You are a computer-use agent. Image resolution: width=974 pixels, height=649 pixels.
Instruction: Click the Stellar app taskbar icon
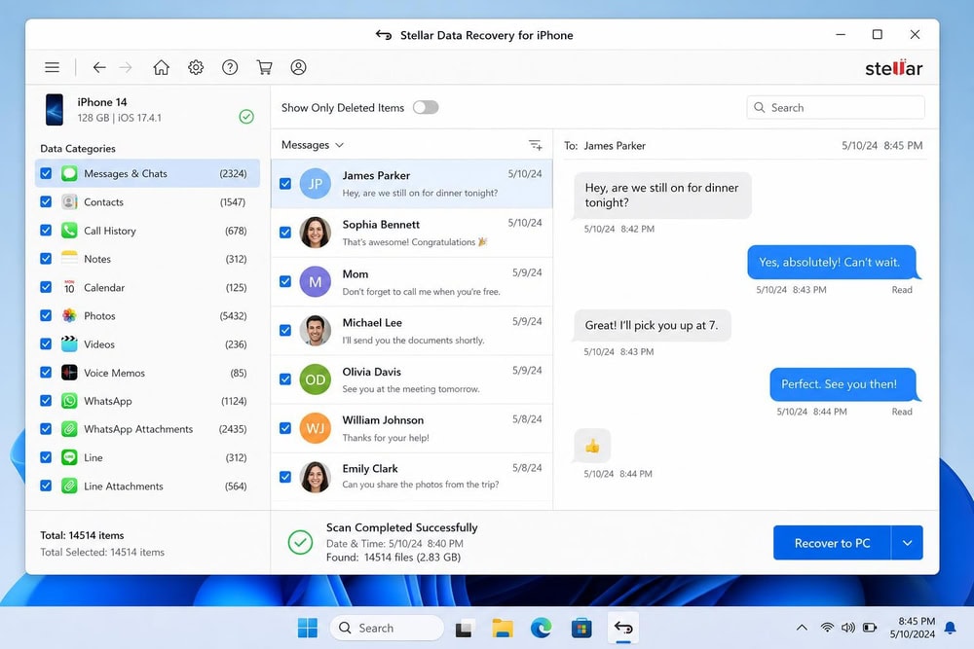pyautogui.click(x=623, y=628)
